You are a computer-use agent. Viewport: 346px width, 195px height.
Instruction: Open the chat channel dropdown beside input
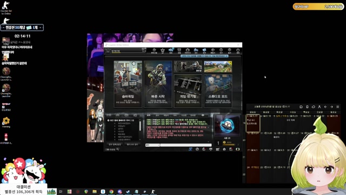(x=152, y=145)
